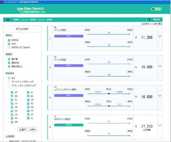The image size is (171, 142).
Task: Toggle the LX airline checkbox
Action: (x=12, y=103)
